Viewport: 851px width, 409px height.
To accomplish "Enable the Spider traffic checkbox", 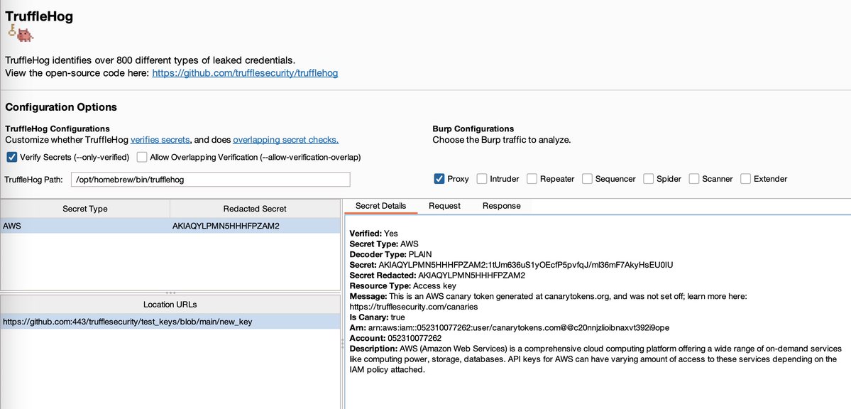I will tap(648, 179).
